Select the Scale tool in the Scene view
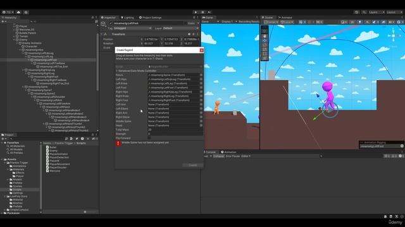This screenshot has height=227, width=405. point(265,49)
